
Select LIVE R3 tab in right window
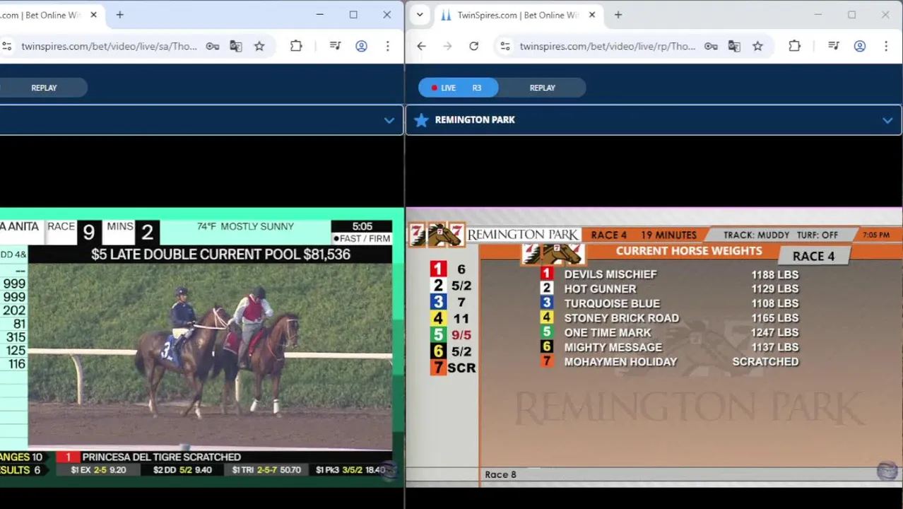[x=459, y=88]
